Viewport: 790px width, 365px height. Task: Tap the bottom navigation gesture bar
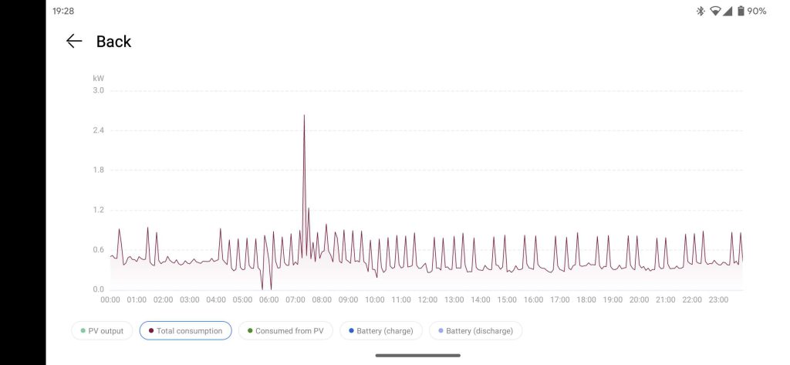(x=417, y=356)
